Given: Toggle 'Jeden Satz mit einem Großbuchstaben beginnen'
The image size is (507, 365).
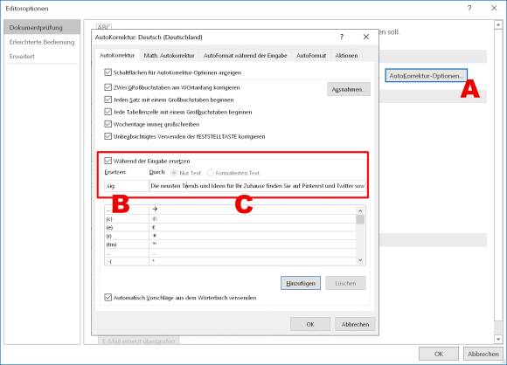Looking at the screenshot, I should (108, 100).
